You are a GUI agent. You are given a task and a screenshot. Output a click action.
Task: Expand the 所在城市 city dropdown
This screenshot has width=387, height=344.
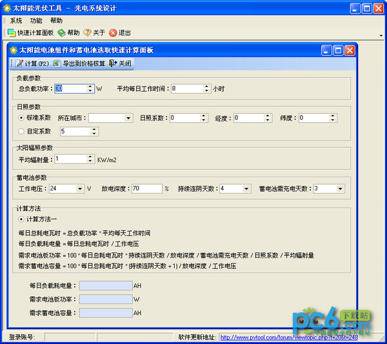coord(128,118)
